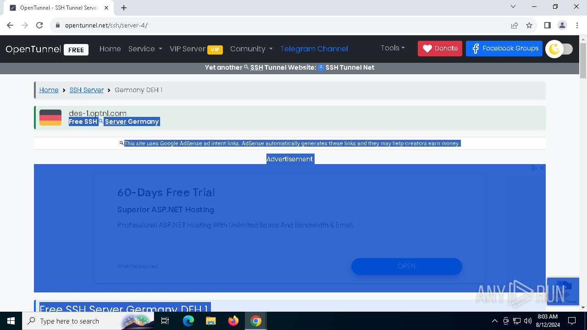
Task: Open the Chrome profile menu
Action: coord(562,25)
